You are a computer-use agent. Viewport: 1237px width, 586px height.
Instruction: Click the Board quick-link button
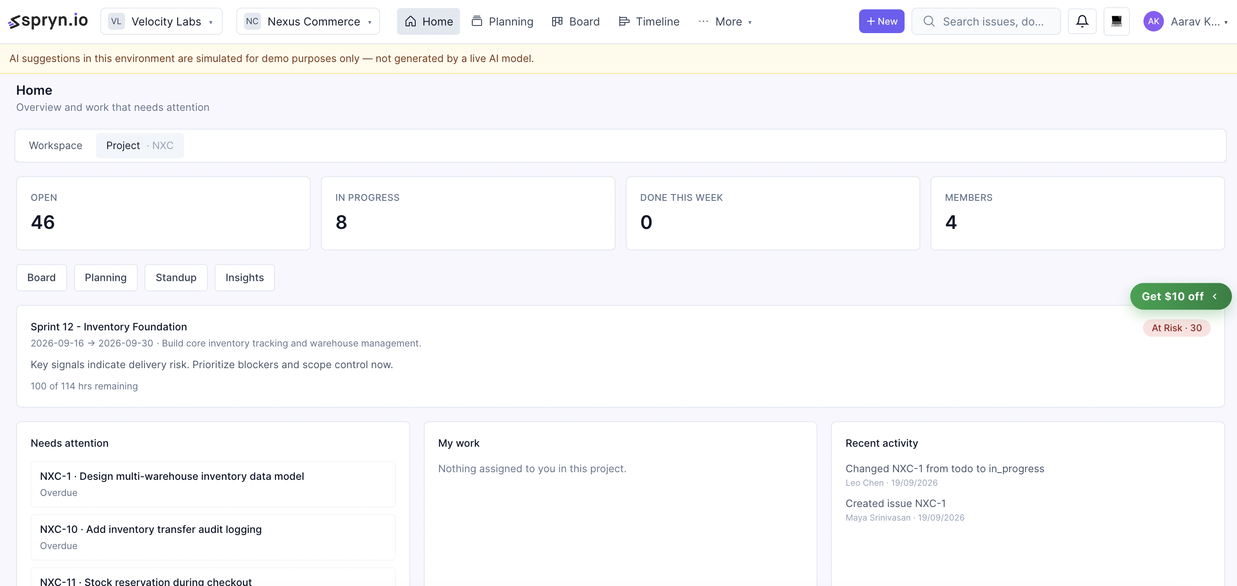(41, 278)
